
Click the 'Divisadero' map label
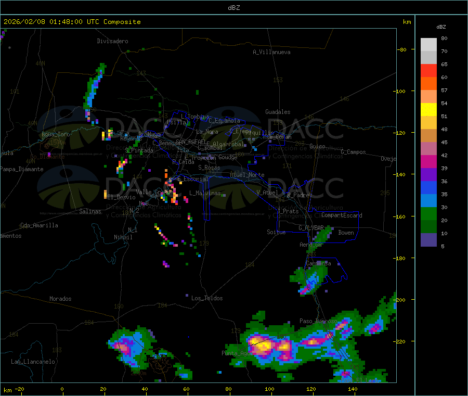coord(112,41)
